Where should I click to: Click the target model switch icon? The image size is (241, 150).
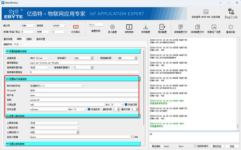[206, 12]
